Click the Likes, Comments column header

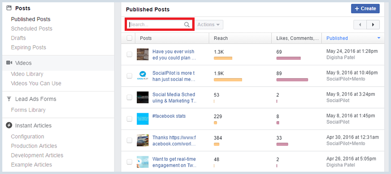297,38
